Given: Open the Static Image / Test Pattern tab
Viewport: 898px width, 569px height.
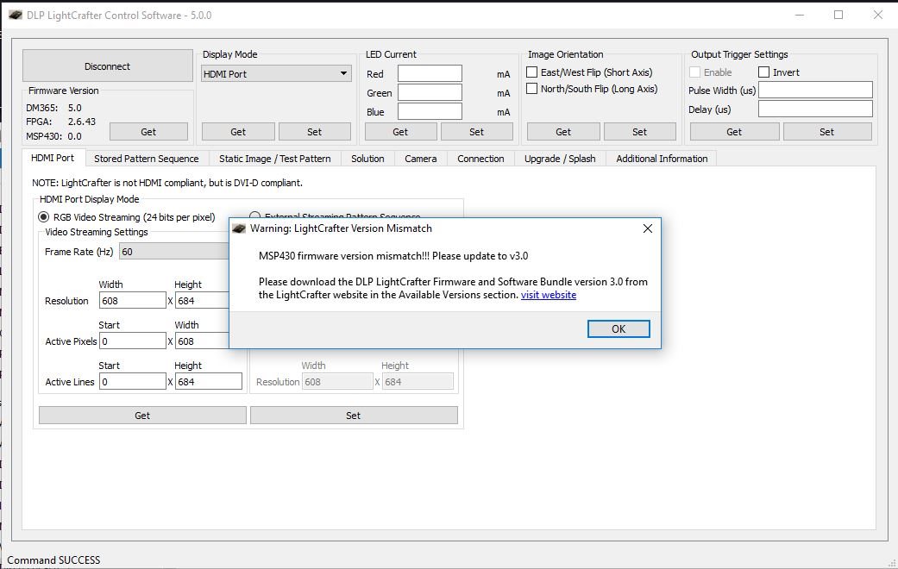Looking at the screenshot, I should pyautogui.click(x=275, y=159).
